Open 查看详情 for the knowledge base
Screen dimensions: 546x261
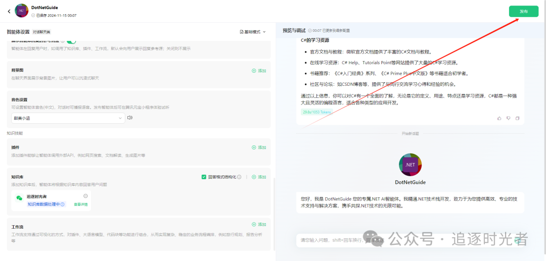(80, 204)
